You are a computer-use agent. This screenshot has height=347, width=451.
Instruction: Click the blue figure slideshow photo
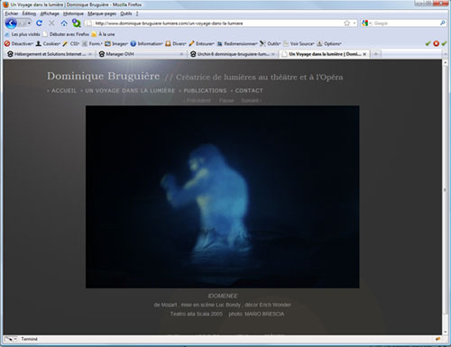pos(223,197)
